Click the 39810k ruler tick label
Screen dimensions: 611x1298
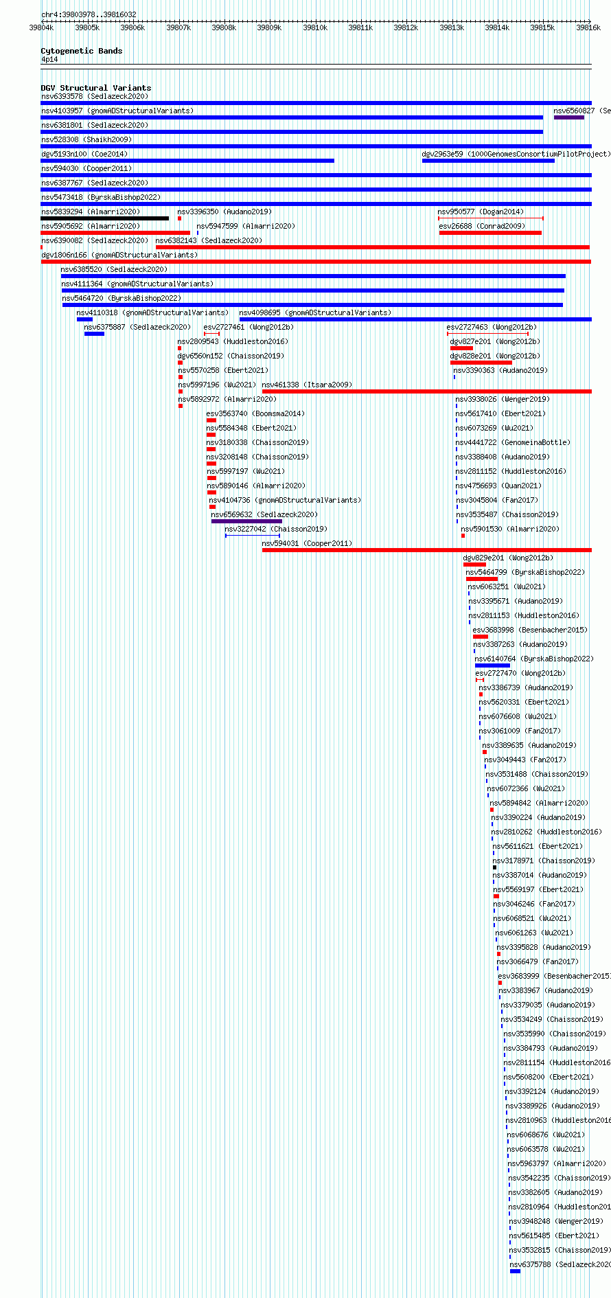tap(315, 27)
